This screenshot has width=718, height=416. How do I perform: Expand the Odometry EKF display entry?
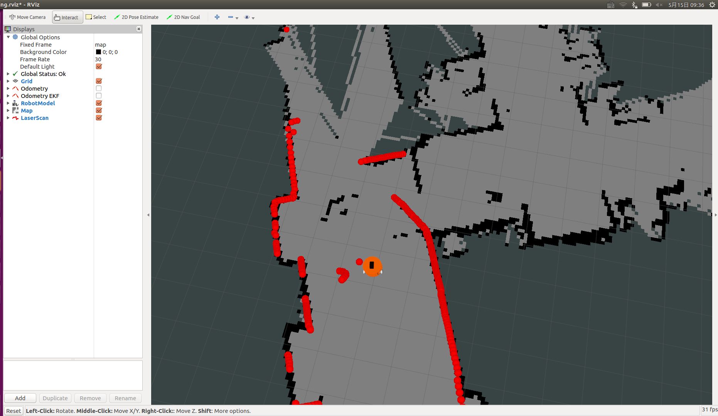tap(8, 96)
